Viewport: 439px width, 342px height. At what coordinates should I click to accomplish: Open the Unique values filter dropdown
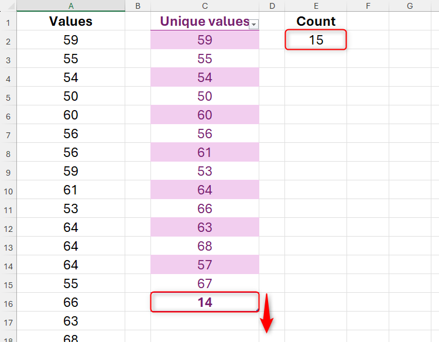point(253,24)
